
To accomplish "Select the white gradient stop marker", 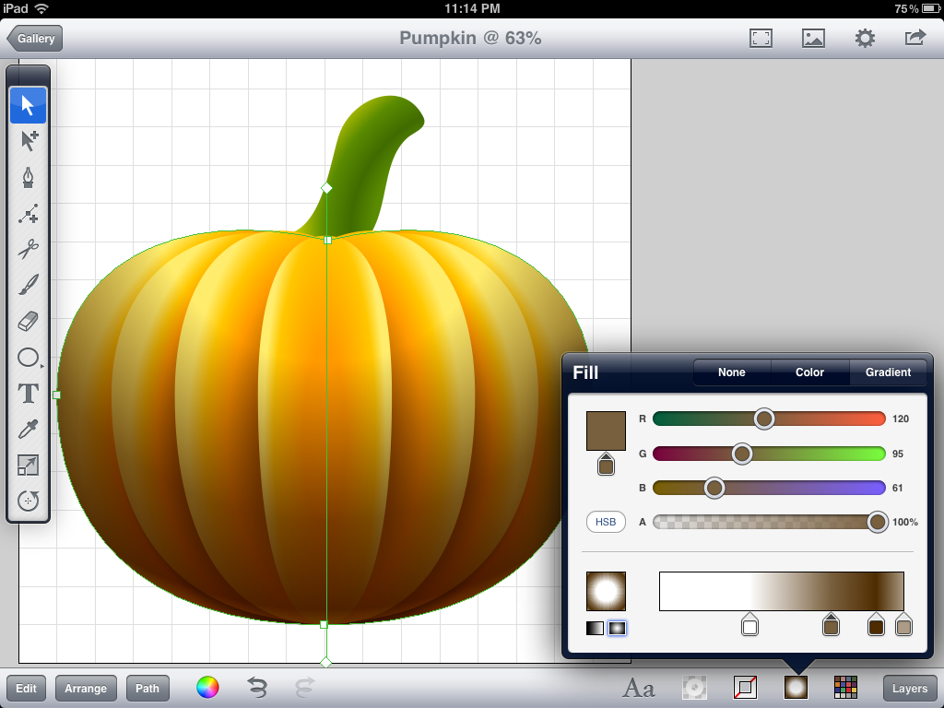I will 749,626.
